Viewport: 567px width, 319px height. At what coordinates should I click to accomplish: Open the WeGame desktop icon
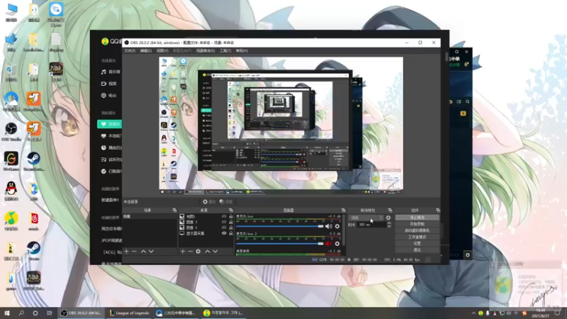(x=11, y=162)
